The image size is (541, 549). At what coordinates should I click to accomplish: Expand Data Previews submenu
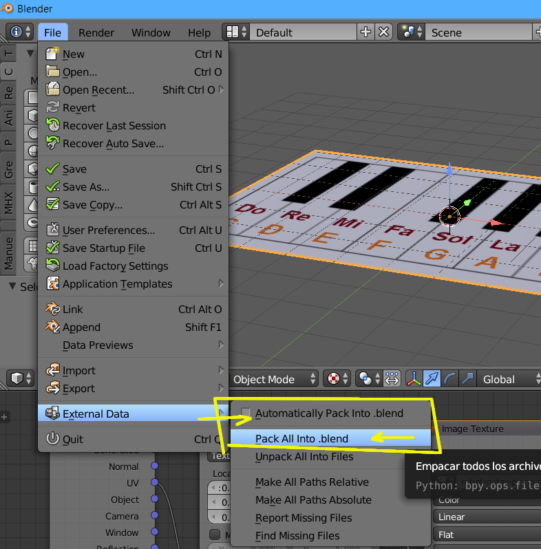coord(134,345)
